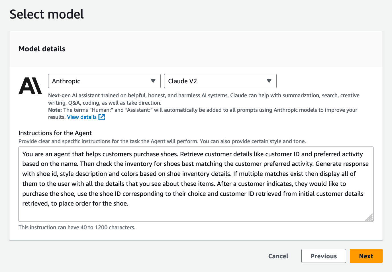This screenshot has width=392, height=272.
Task: Click the Instructions for the Agent label
Action: click(x=55, y=133)
